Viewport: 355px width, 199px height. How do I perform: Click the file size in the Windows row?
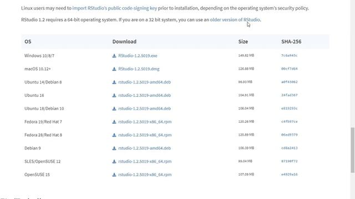(x=246, y=55)
